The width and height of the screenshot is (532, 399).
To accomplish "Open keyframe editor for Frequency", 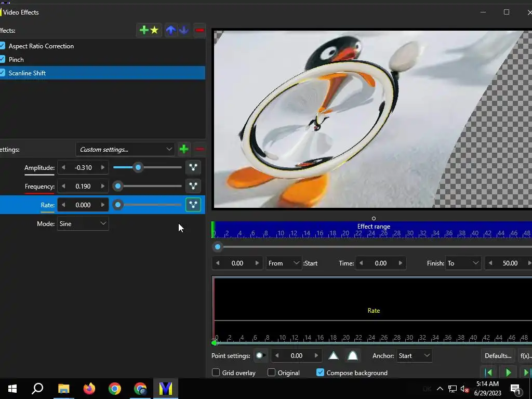I will point(193,187).
